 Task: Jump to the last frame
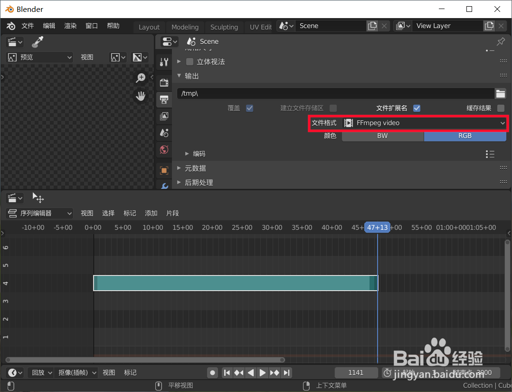286,372
